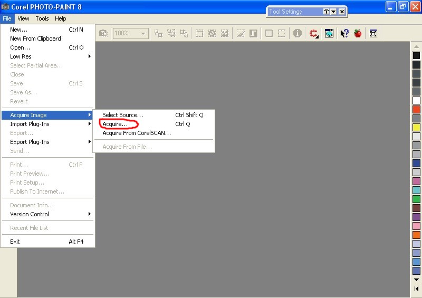Click the full-screen preview toolbar icon
Screen dimensions: 422x298
pos(373,33)
